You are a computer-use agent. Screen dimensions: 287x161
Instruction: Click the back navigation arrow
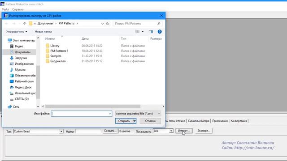click(x=7, y=24)
